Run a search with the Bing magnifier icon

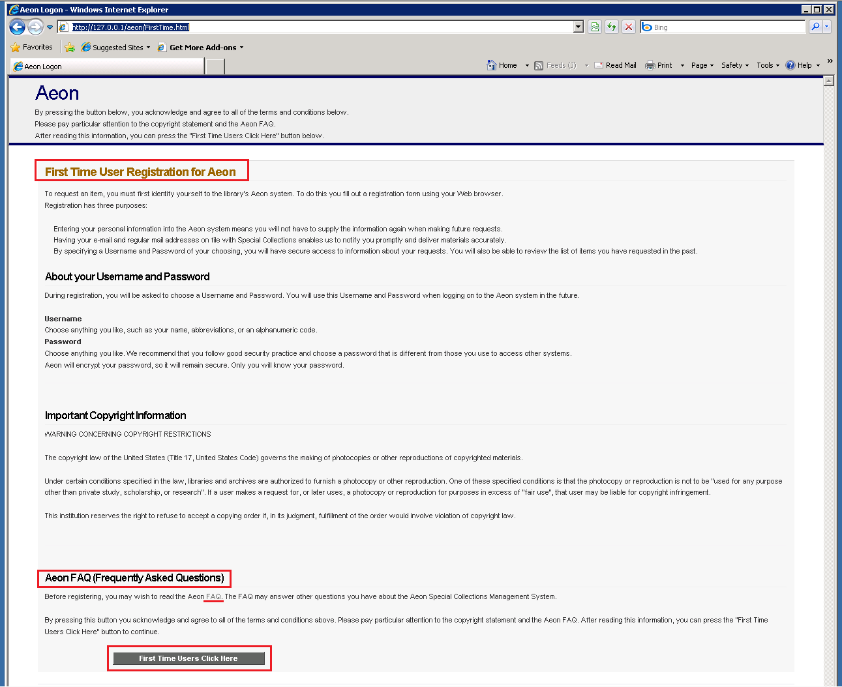815,27
